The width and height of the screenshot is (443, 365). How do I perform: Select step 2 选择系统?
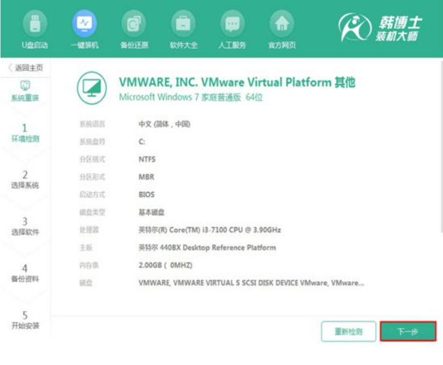point(25,179)
